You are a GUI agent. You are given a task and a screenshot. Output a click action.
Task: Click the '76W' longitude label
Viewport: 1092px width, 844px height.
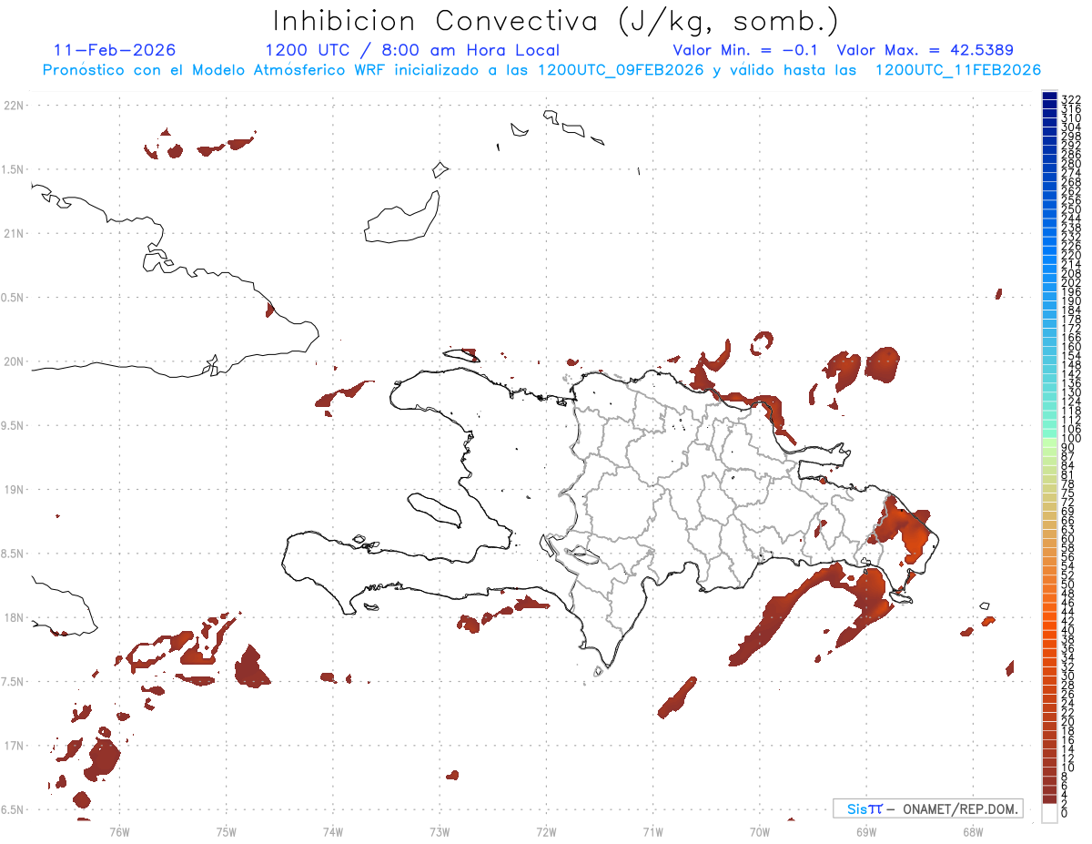[x=119, y=830]
